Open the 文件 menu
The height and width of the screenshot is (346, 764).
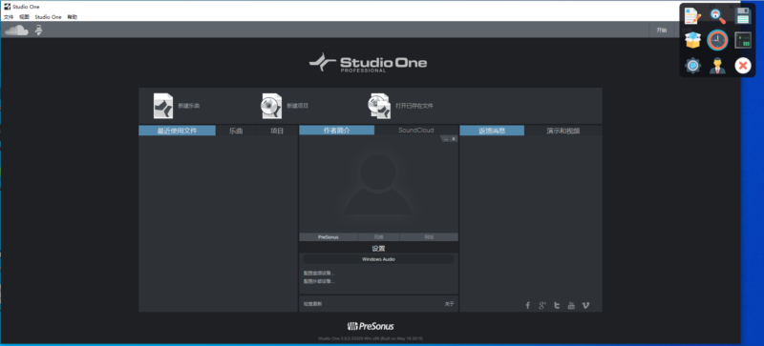click(9, 17)
